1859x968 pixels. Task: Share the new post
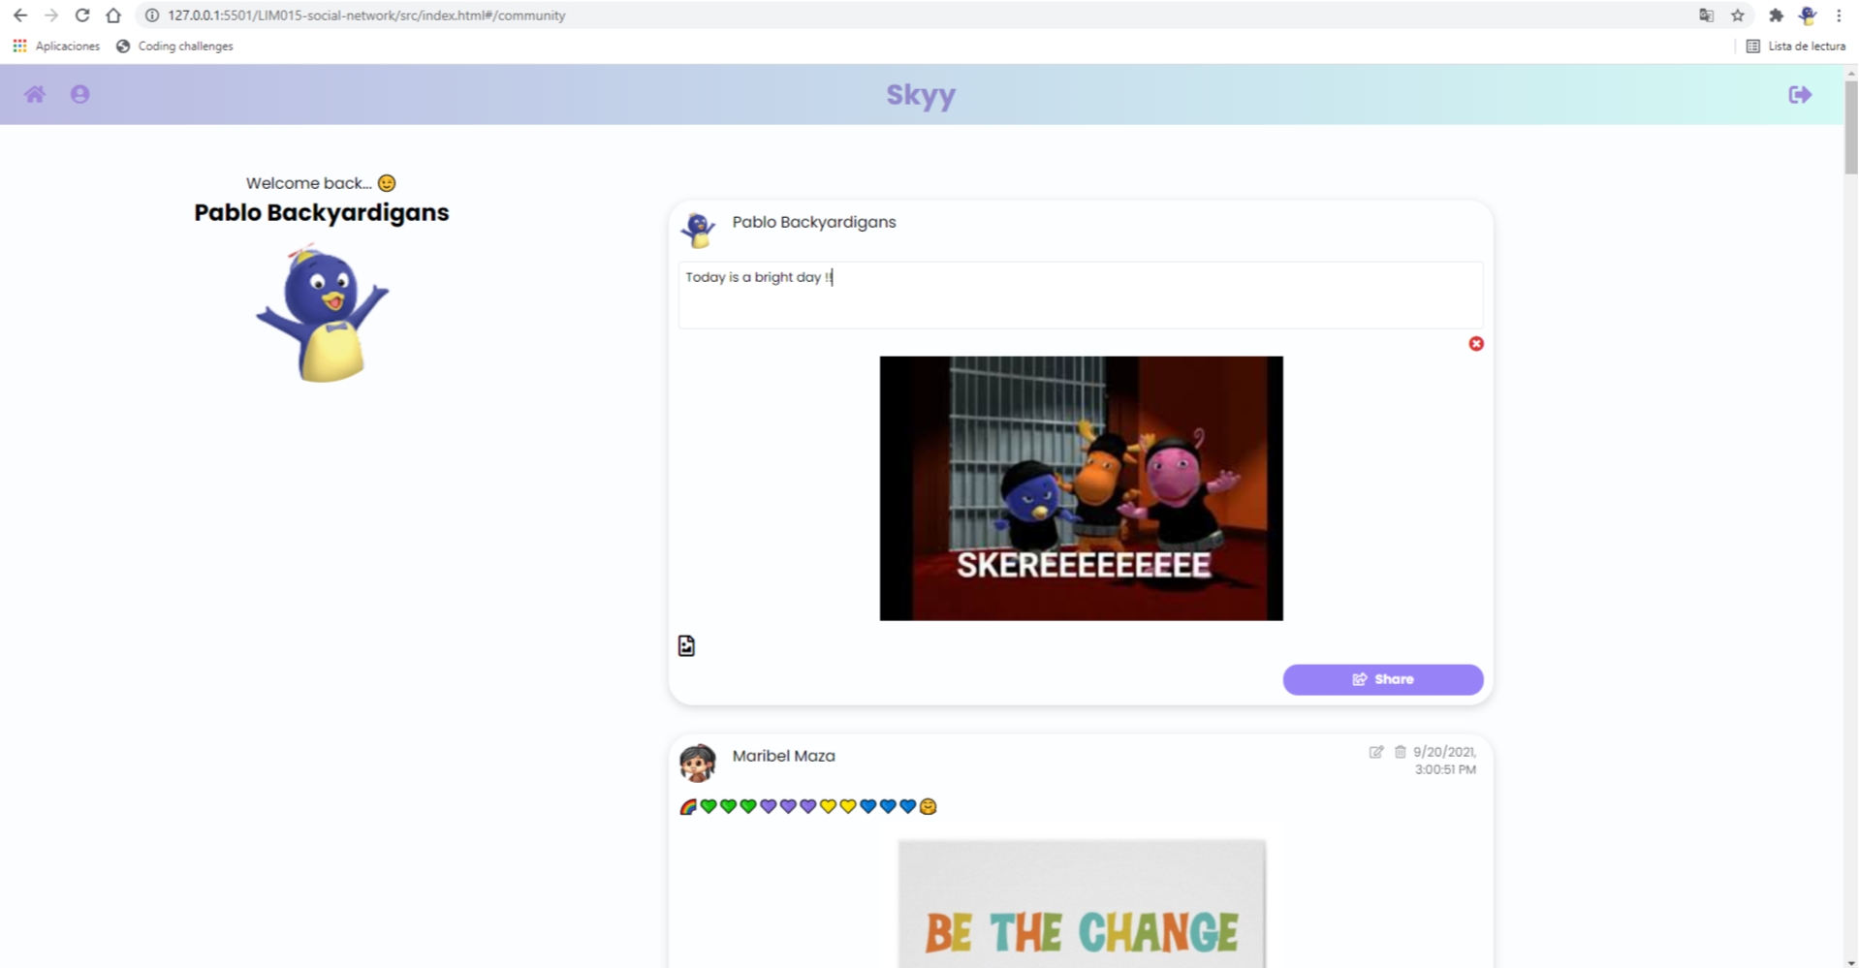pyautogui.click(x=1383, y=679)
